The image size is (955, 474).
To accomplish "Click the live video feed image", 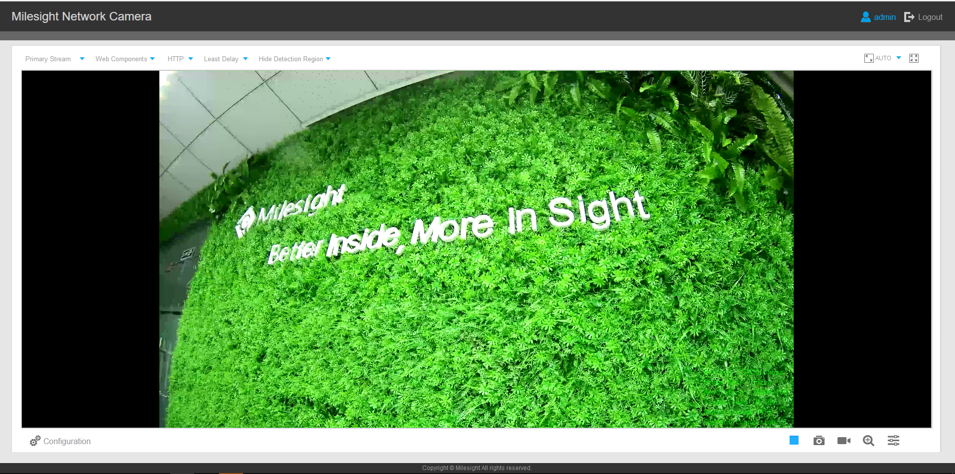I will [x=476, y=249].
